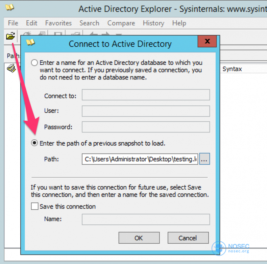Check the 'Save this connection' checkbox
Screen dimensions: 267x264
34,206
